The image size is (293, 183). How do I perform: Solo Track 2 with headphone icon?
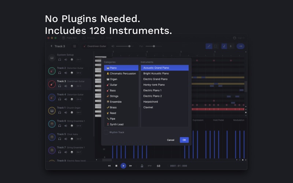tap(60, 73)
